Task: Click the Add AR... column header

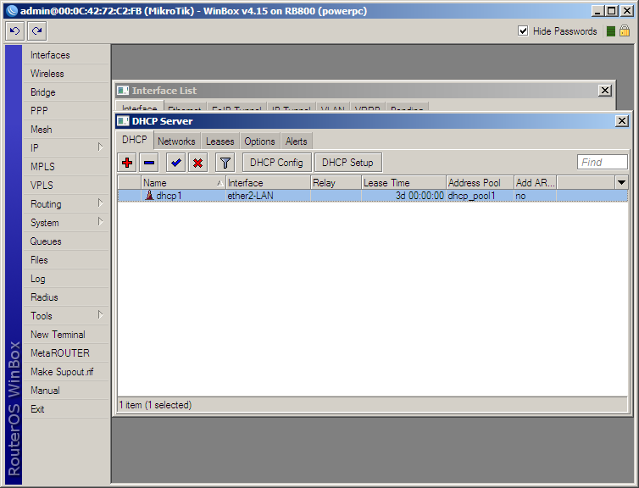Action: tap(535, 183)
